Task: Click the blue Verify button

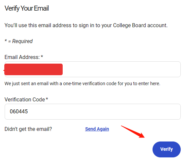Action: (166, 149)
